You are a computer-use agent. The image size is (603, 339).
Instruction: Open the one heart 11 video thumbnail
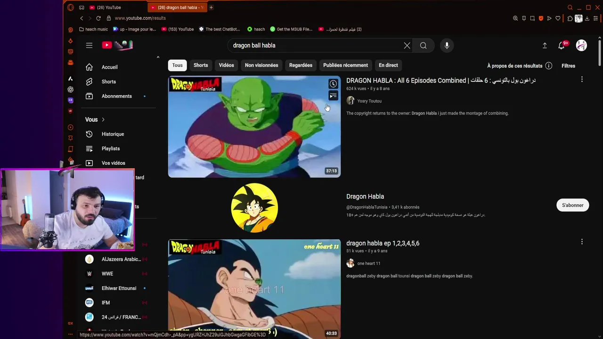tap(254, 289)
